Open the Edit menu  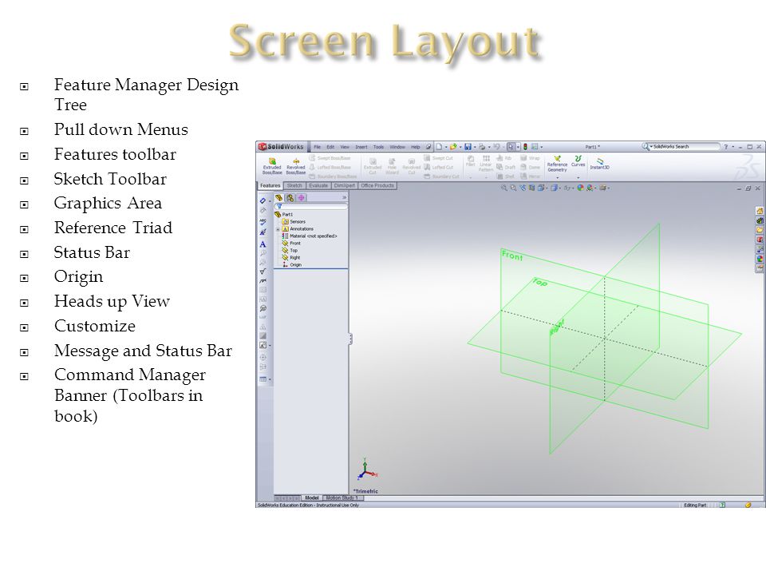tap(330, 147)
